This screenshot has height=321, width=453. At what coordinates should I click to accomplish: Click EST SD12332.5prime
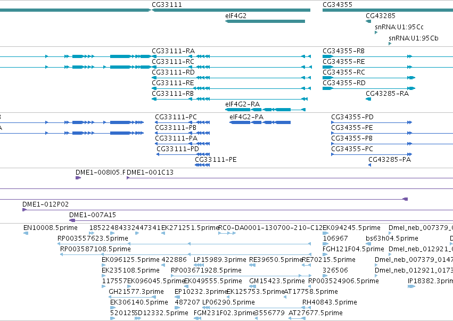[137, 318]
